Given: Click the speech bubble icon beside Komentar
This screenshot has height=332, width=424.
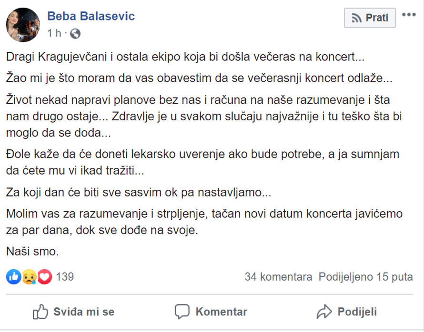Looking at the screenshot, I should 182,312.
